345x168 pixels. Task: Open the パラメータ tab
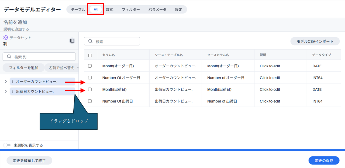pos(157,10)
